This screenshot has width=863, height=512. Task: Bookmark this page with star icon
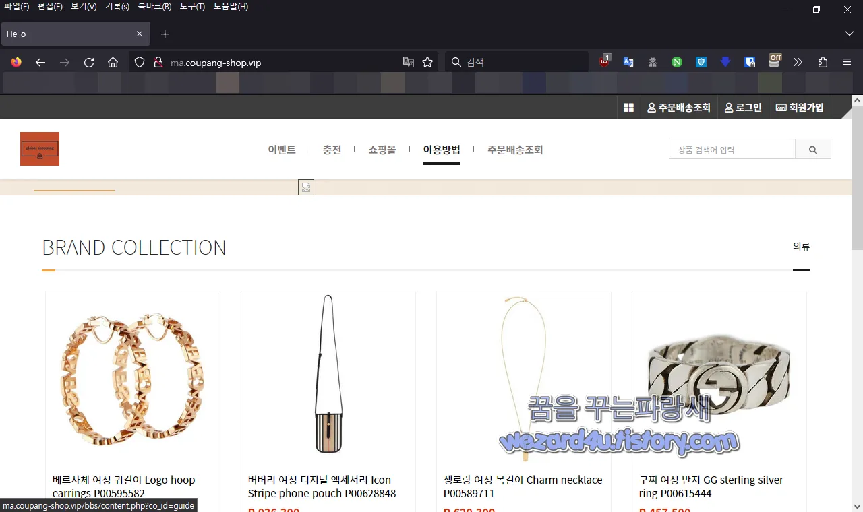coord(427,62)
